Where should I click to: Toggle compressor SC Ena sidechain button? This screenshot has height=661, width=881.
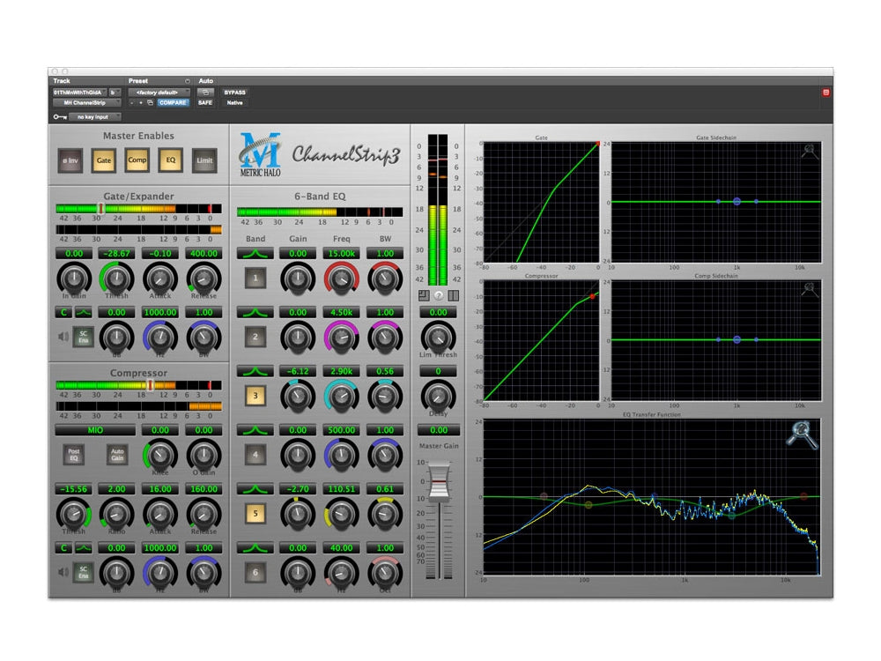83,572
